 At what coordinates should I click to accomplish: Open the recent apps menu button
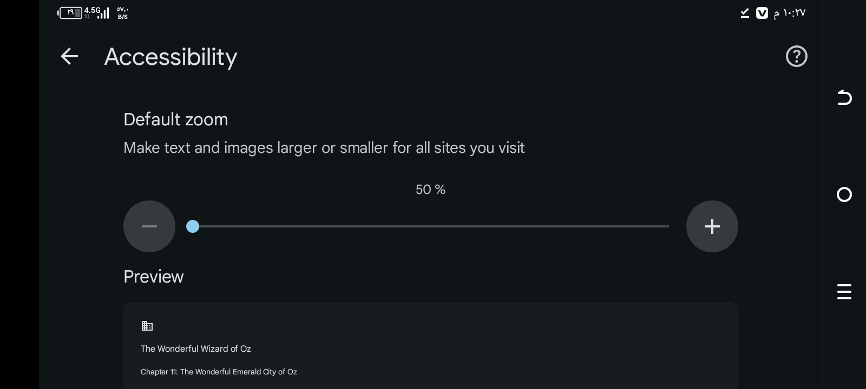pos(844,292)
